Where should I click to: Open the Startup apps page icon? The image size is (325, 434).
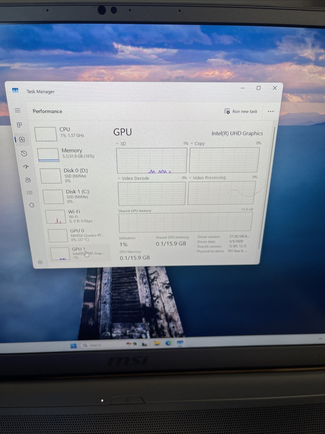click(x=26, y=167)
